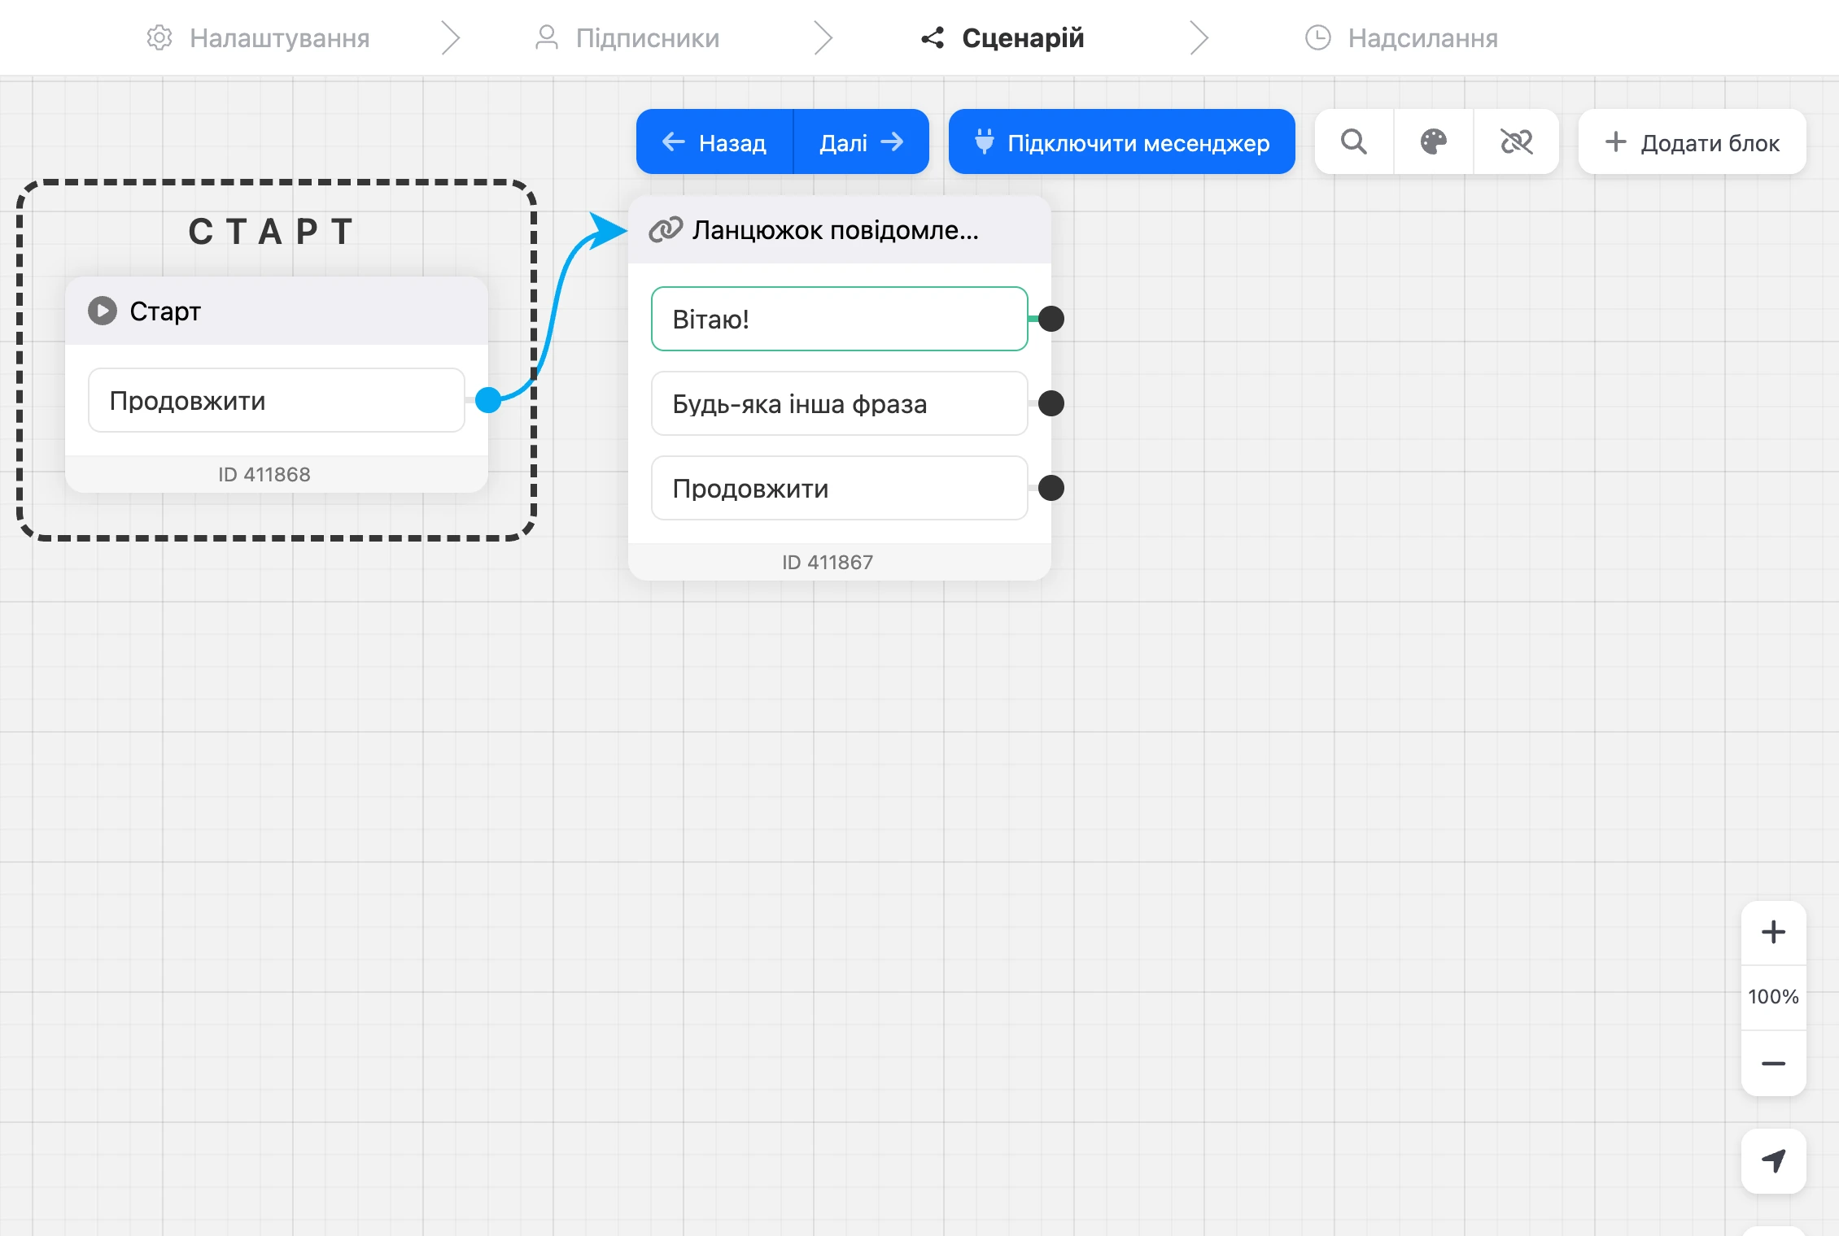Click the Старт block header title
The width and height of the screenshot is (1839, 1236).
pos(165,311)
